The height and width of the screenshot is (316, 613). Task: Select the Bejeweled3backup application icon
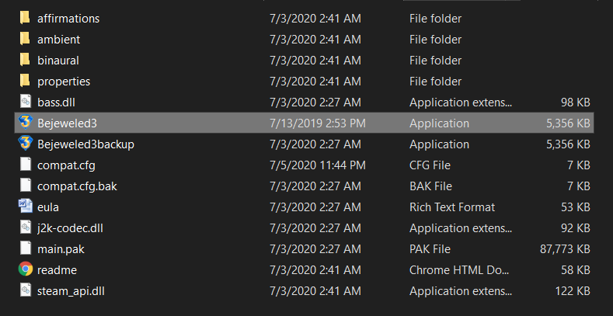coord(25,144)
